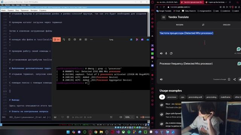Open File Explorer from the taskbar
Viewport: 241px width, 135px height.
click(101, 132)
